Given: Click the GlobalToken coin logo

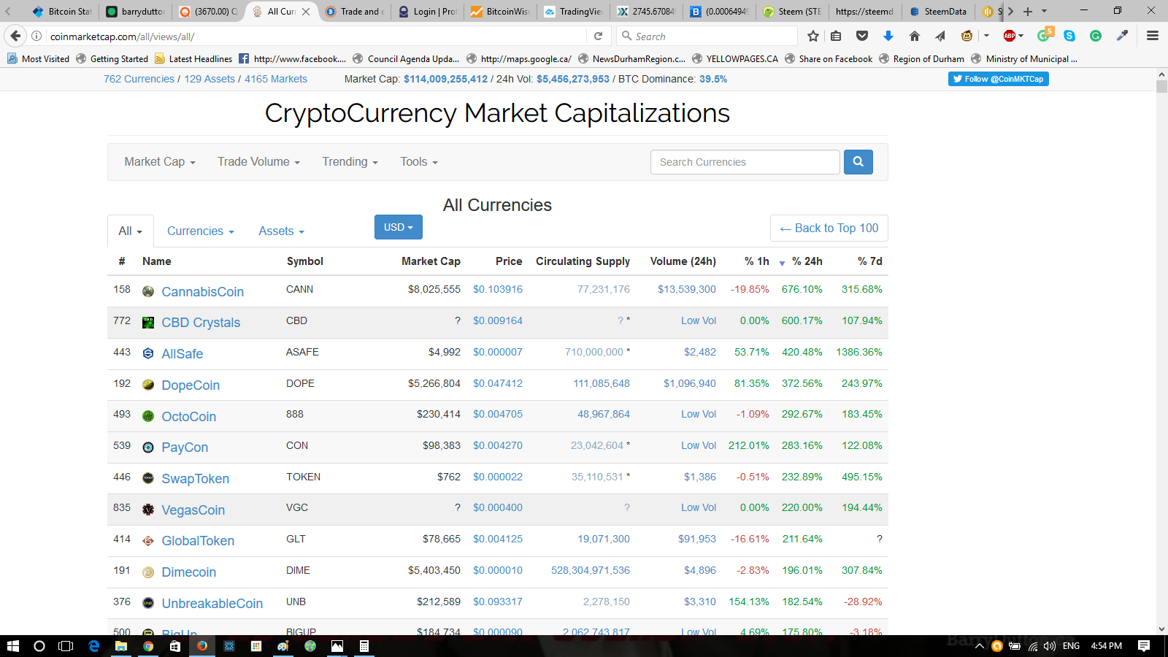Looking at the screenshot, I should [x=148, y=541].
